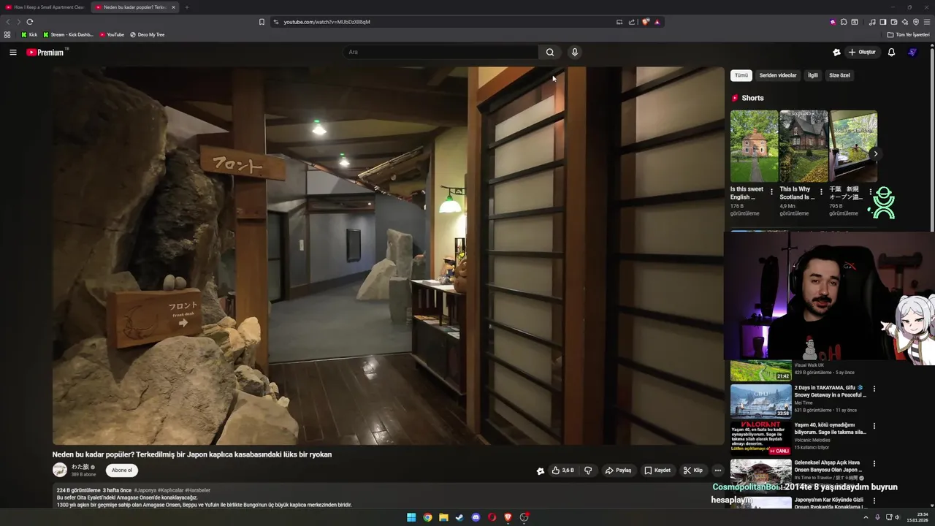This screenshot has width=935, height=526.
Task: Open the わた旅 channel name link
Action: coord(80,466)
